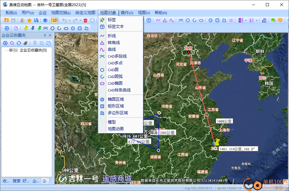Select CAD ellipse tool in top toolbar
The height and width of the screenshot is (191, 289).
pos(201,20)
